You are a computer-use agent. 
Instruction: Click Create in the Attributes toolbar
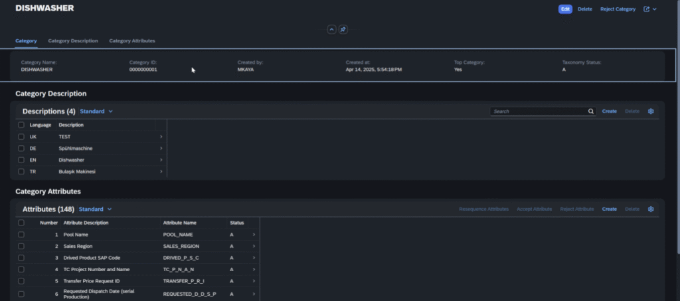(609, 209)
